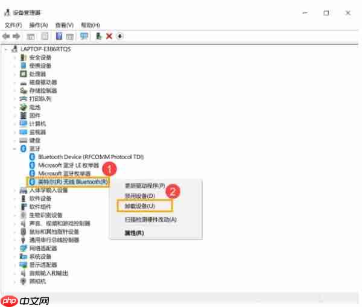The image size is (362, 307).
Task: Click the 蓝牙 Bluetooth category icon
Action: tap(24, 148)
